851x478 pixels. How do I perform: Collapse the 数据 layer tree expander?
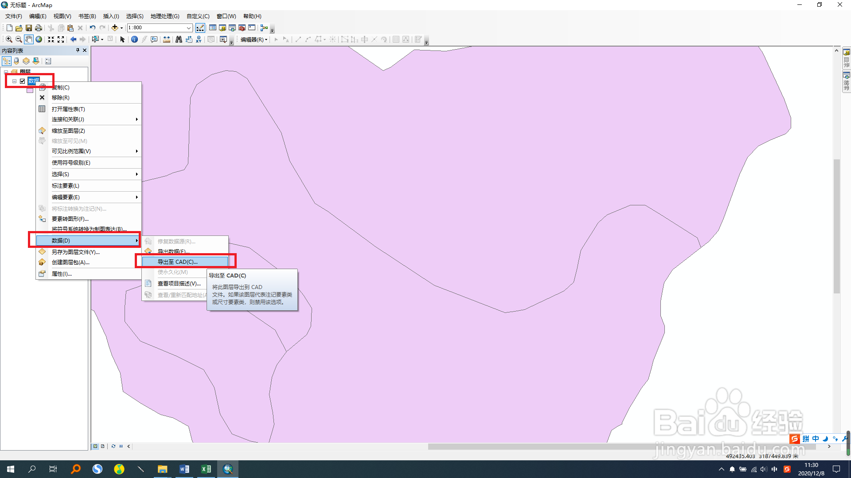15,81
